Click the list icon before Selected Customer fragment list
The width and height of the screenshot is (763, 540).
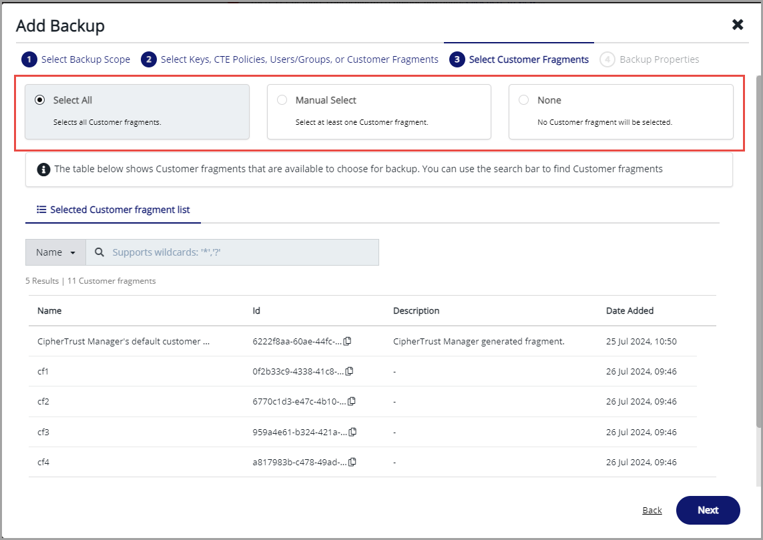(41, 209)
